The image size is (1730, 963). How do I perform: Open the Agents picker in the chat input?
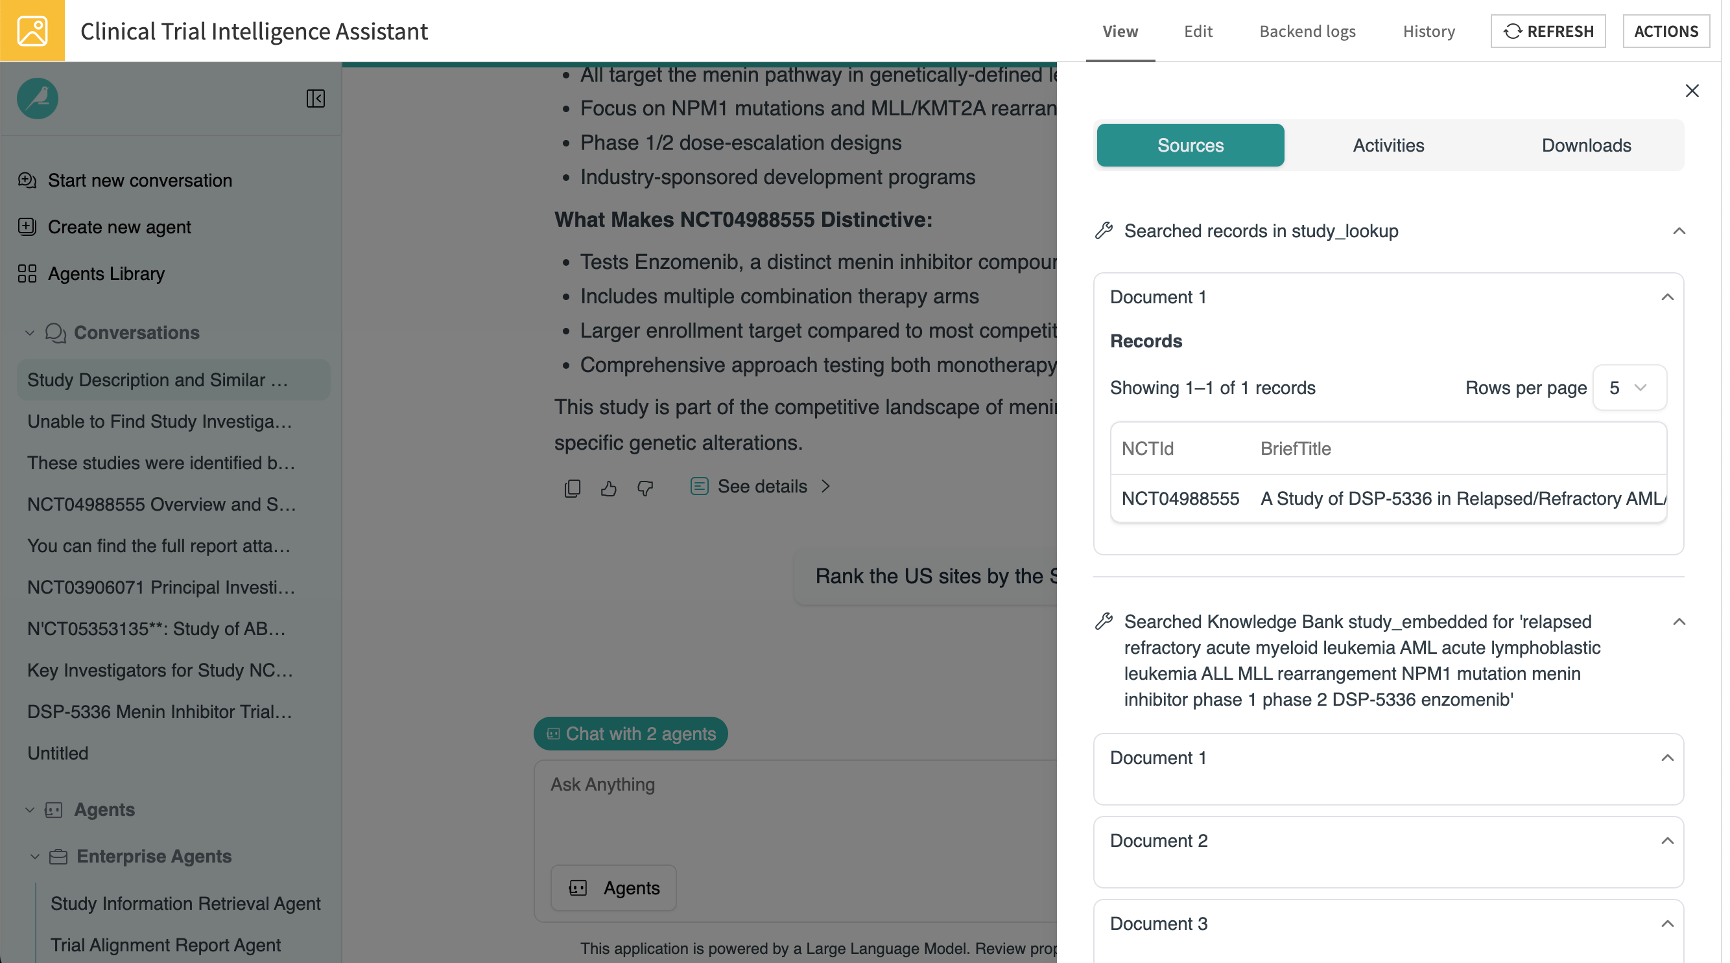click(x=613, y=887)
